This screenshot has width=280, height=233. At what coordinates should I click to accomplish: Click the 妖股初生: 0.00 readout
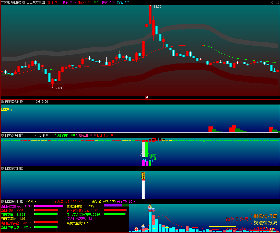86,135
